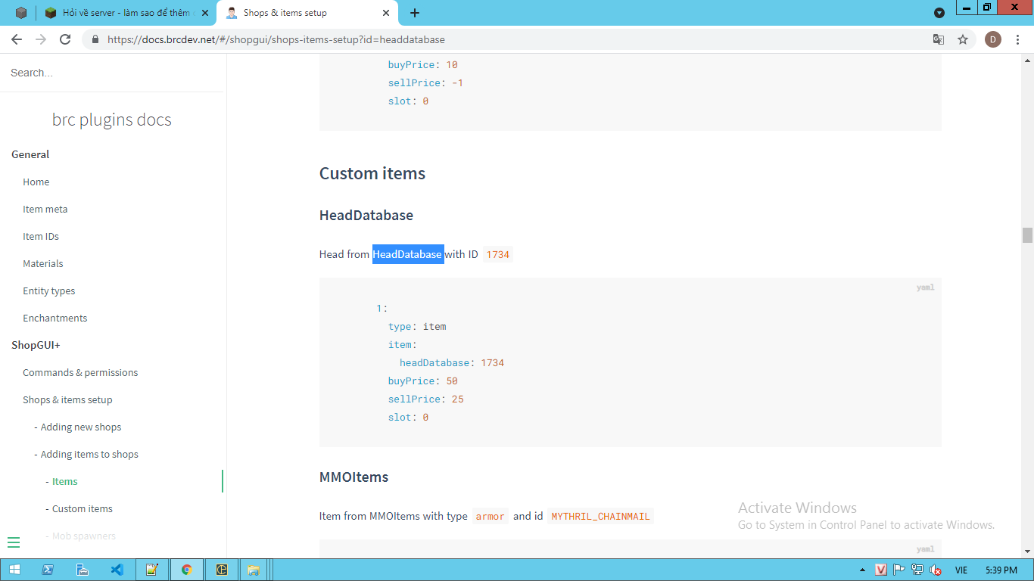Expand the Adding items to shops section

(89, 454)
